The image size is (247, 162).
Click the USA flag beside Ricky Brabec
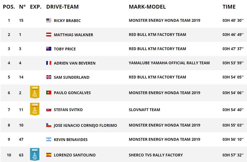pyautogui.click(x=49, y=21)
